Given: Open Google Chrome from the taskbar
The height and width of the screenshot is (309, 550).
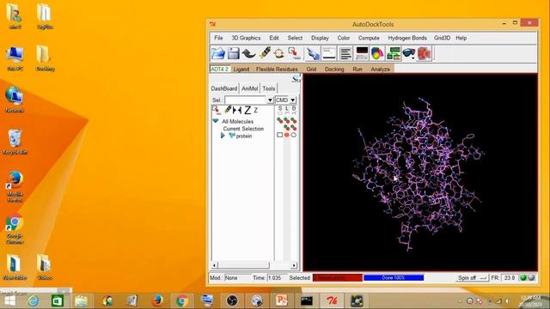Looking at the screenshot, I should coord(182,300).
